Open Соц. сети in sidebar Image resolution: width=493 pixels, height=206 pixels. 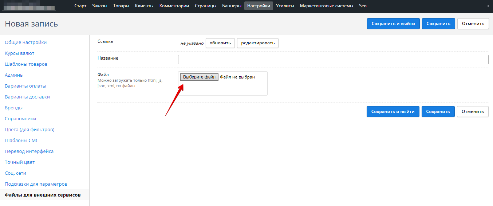16,173
